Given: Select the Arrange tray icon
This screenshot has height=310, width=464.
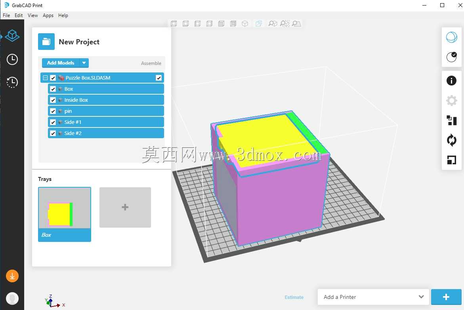Looking at the screenshot, I should [x=451, y=120].
